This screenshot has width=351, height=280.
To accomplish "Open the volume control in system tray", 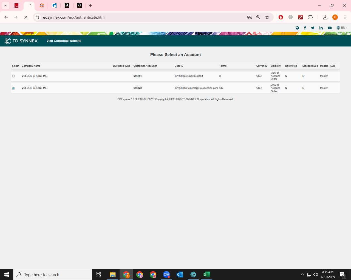I will [316, 275].
